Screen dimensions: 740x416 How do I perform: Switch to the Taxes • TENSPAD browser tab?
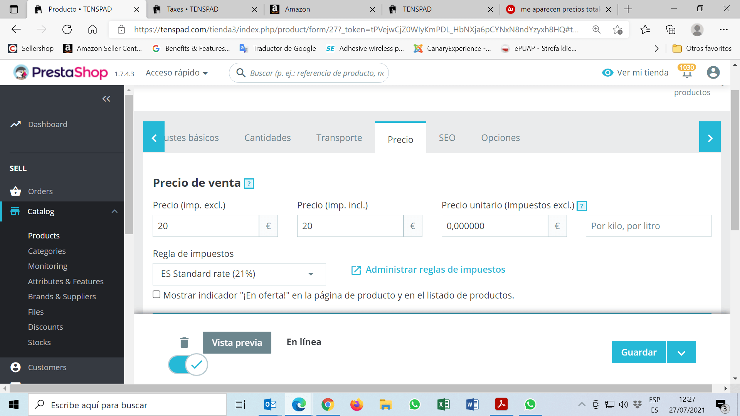204,9
